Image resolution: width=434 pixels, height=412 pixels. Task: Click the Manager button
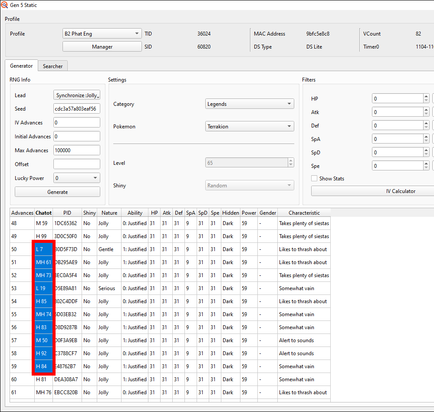pyautogui.click(x=102, y=47)
